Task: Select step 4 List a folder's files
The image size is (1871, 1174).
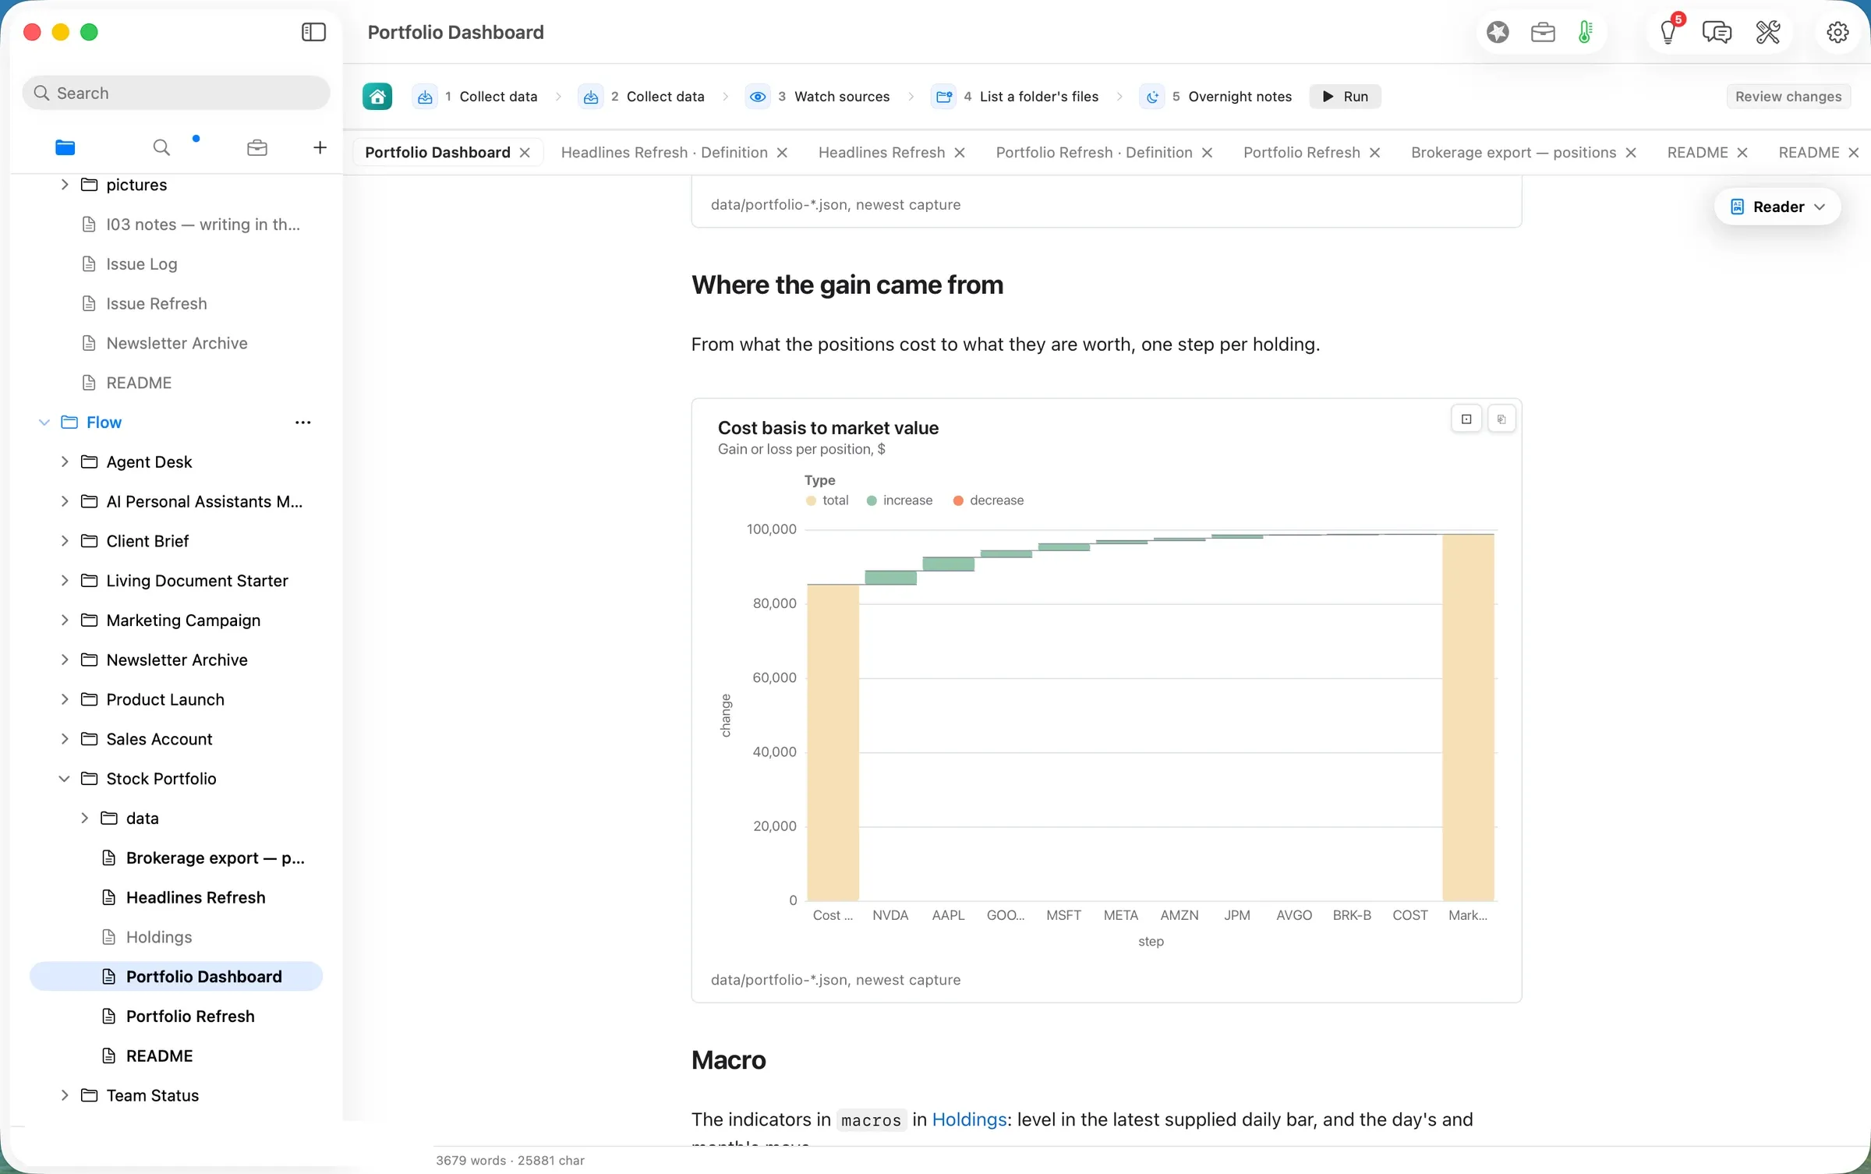Action: [x=1015, y=97]
